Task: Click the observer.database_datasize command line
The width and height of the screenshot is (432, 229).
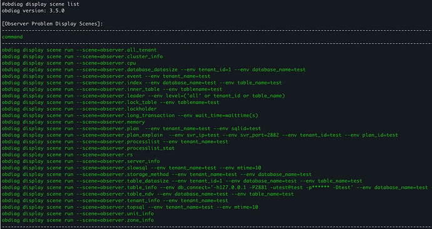Action: click(153, 70)
